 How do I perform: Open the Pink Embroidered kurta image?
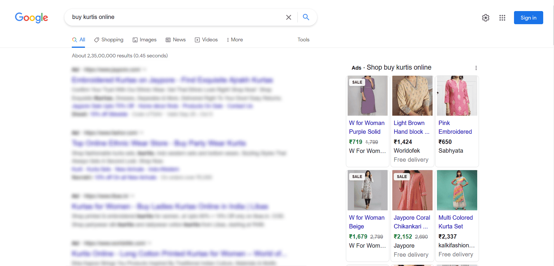pyautogui.click(x=457, y=96)
